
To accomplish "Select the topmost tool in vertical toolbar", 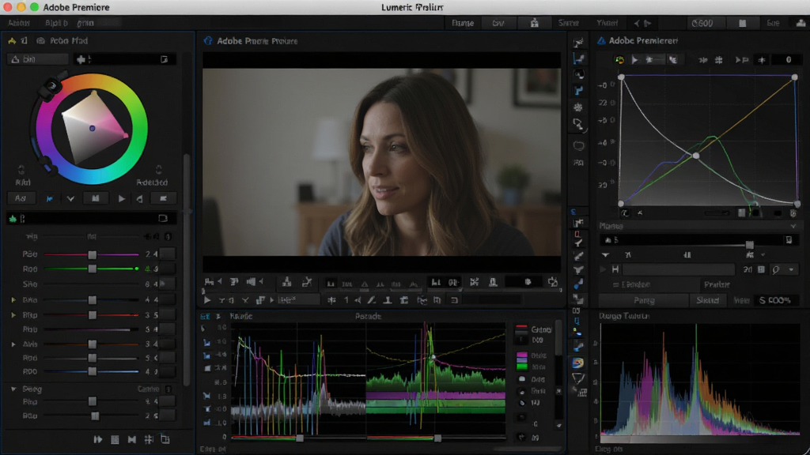I will [x=578, y=43].
